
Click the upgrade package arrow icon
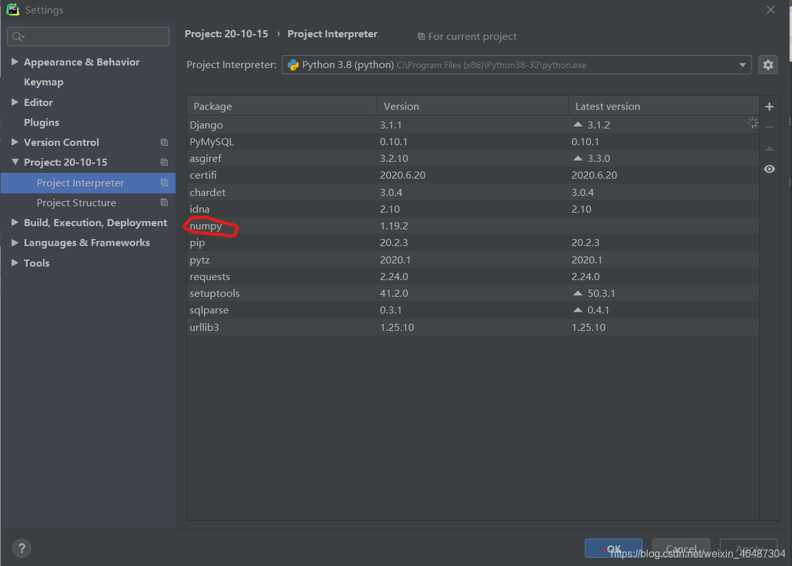click(x=770, y=148)
